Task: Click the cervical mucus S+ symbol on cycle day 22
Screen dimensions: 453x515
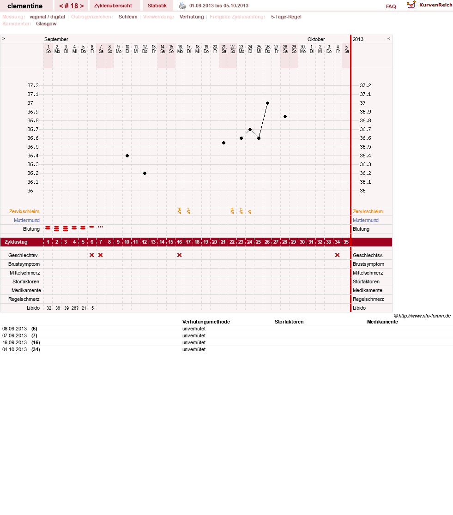Action: [232, 211]
